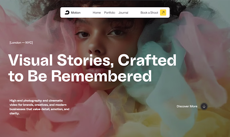This screenshot has height=137, width=230.
Task: Click the Book a Shoot link
Action: (x=149, y=13)
